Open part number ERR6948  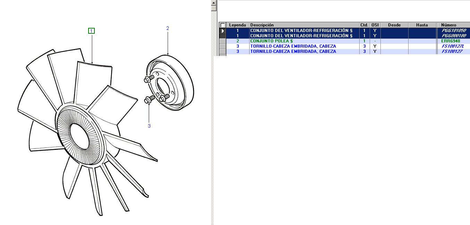450,41
